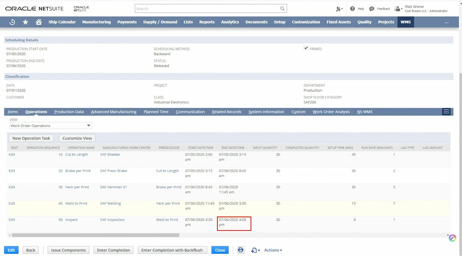This screenshot has height=256, width=462.
Task: Click the colorful pencil floating icon
Action: click(452, 238)
